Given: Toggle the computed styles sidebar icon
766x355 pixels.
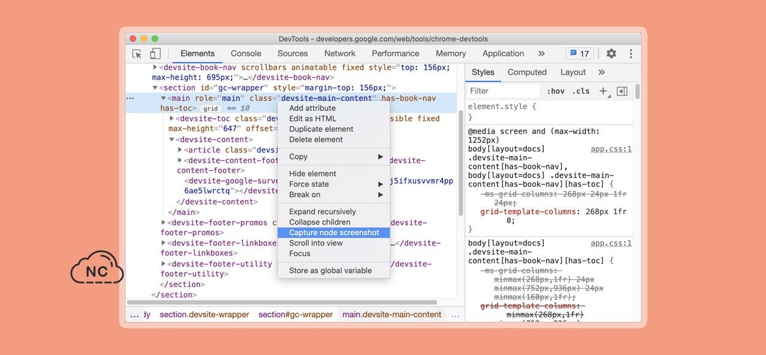Looking at the screenshot, I should tap(622, 91).
